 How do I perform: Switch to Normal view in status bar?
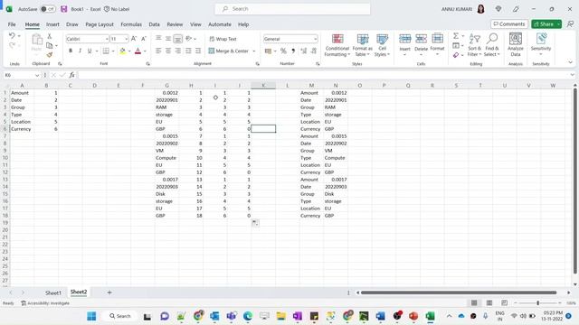click(474, 303)
